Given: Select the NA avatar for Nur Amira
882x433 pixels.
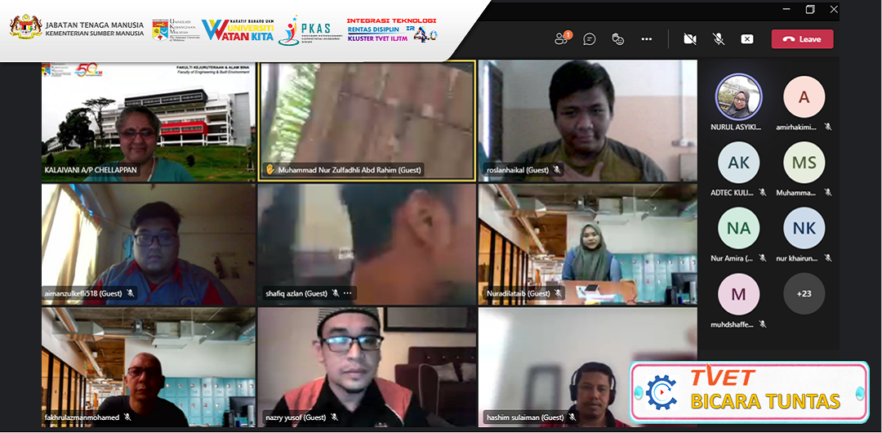Looking at the screenshot, I should (738, 228).
